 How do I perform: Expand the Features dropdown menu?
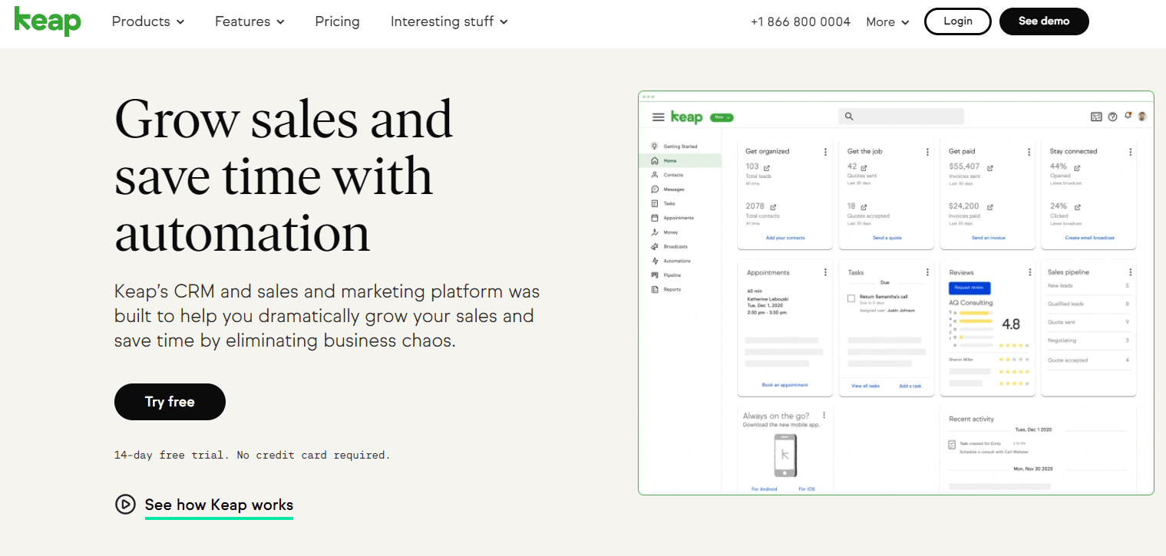(x=249, y=21)
